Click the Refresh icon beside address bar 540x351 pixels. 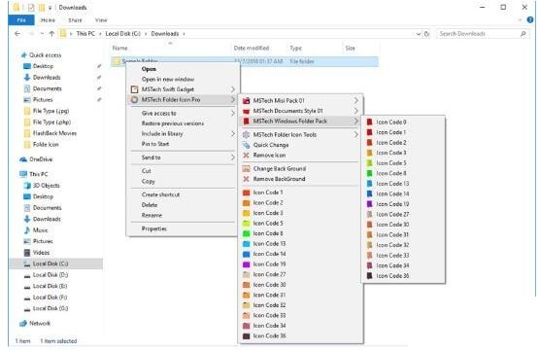[426, 34]
